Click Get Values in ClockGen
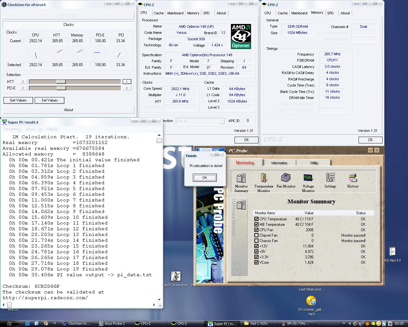Viewport: 408px width, 327px height. [18, 100]
